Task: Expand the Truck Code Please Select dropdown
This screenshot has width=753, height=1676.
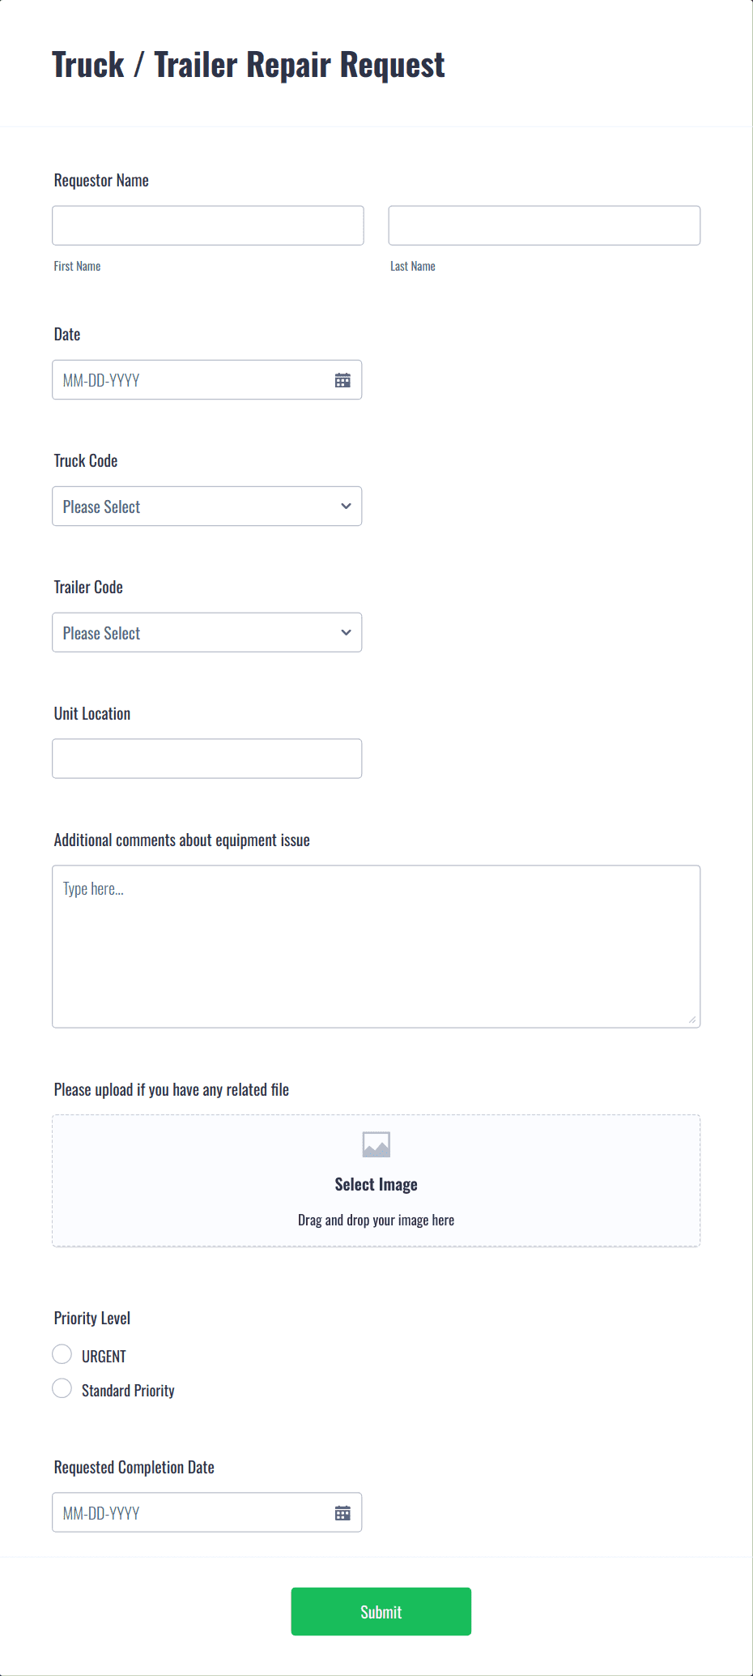Action: click(207, 507)
